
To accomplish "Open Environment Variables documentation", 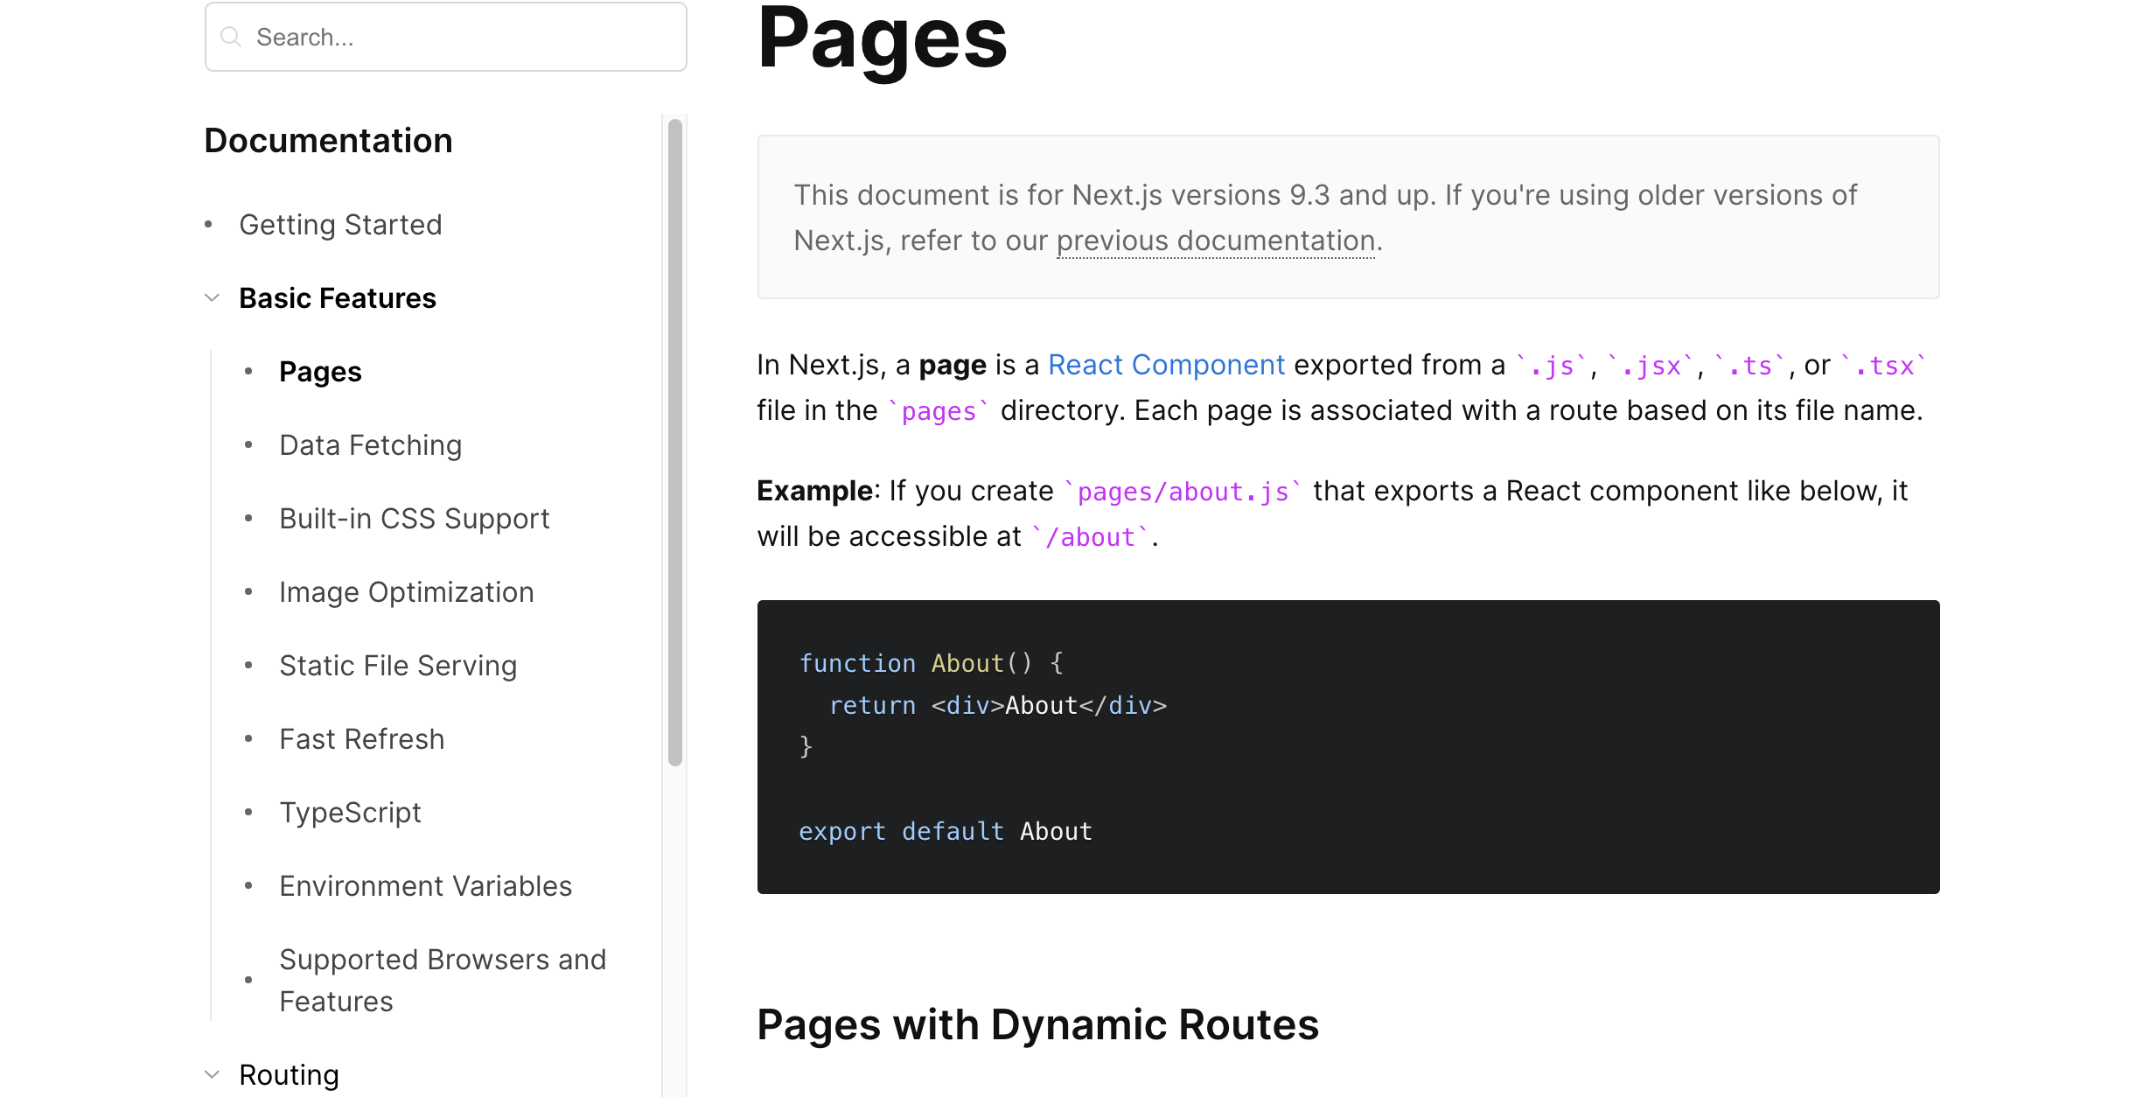I will point(425,886).
